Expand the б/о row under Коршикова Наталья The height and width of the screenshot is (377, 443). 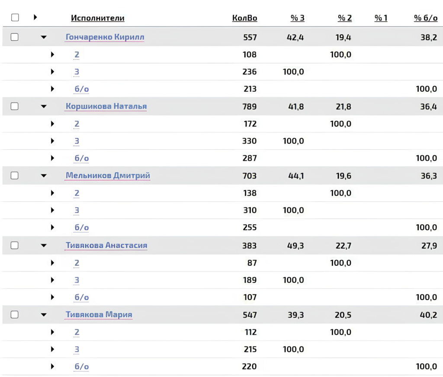[x=52, y=158]
